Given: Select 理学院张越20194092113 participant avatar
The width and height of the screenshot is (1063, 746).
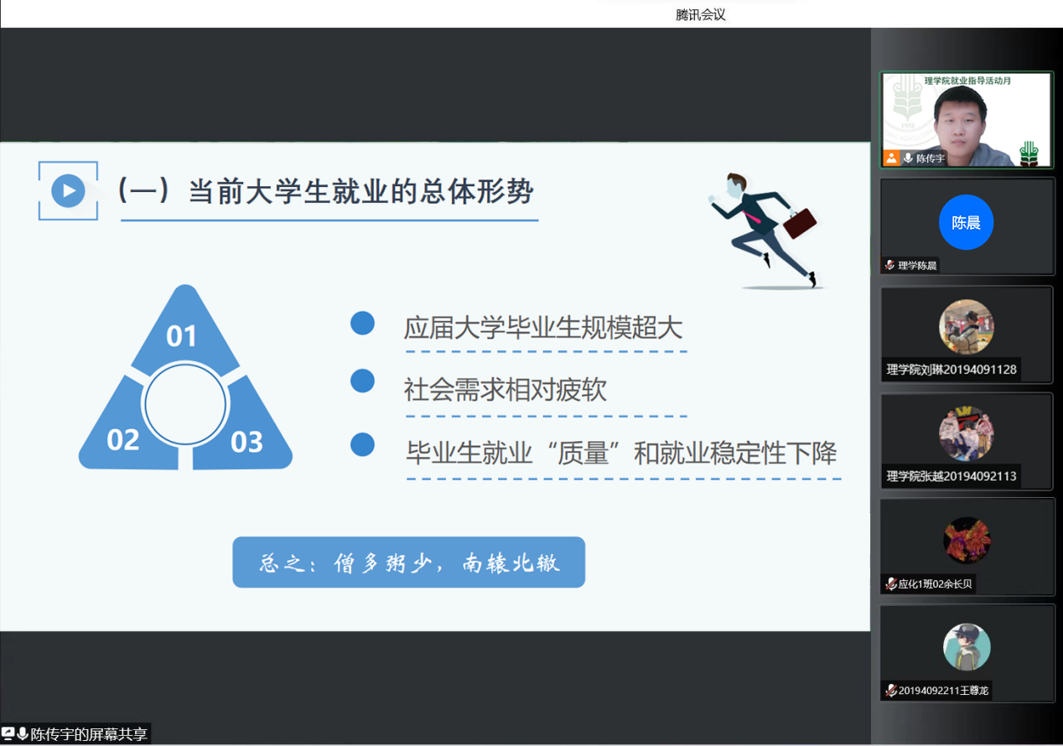Looking at the screenshot, I should click(x=966, y=434).
